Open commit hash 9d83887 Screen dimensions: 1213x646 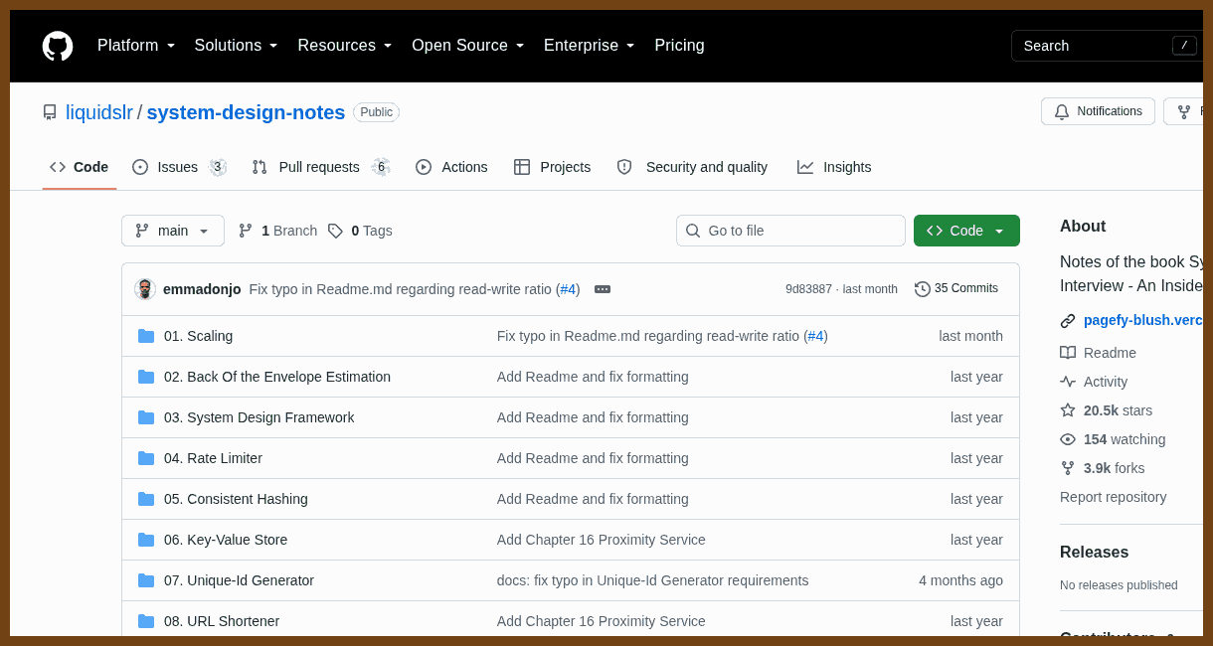[808, 289]
